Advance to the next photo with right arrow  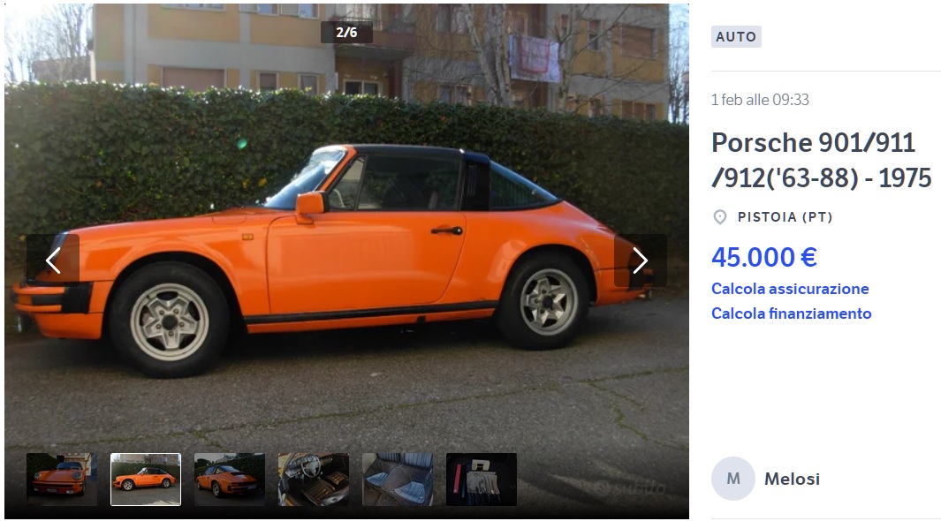[x=640, y=260]
